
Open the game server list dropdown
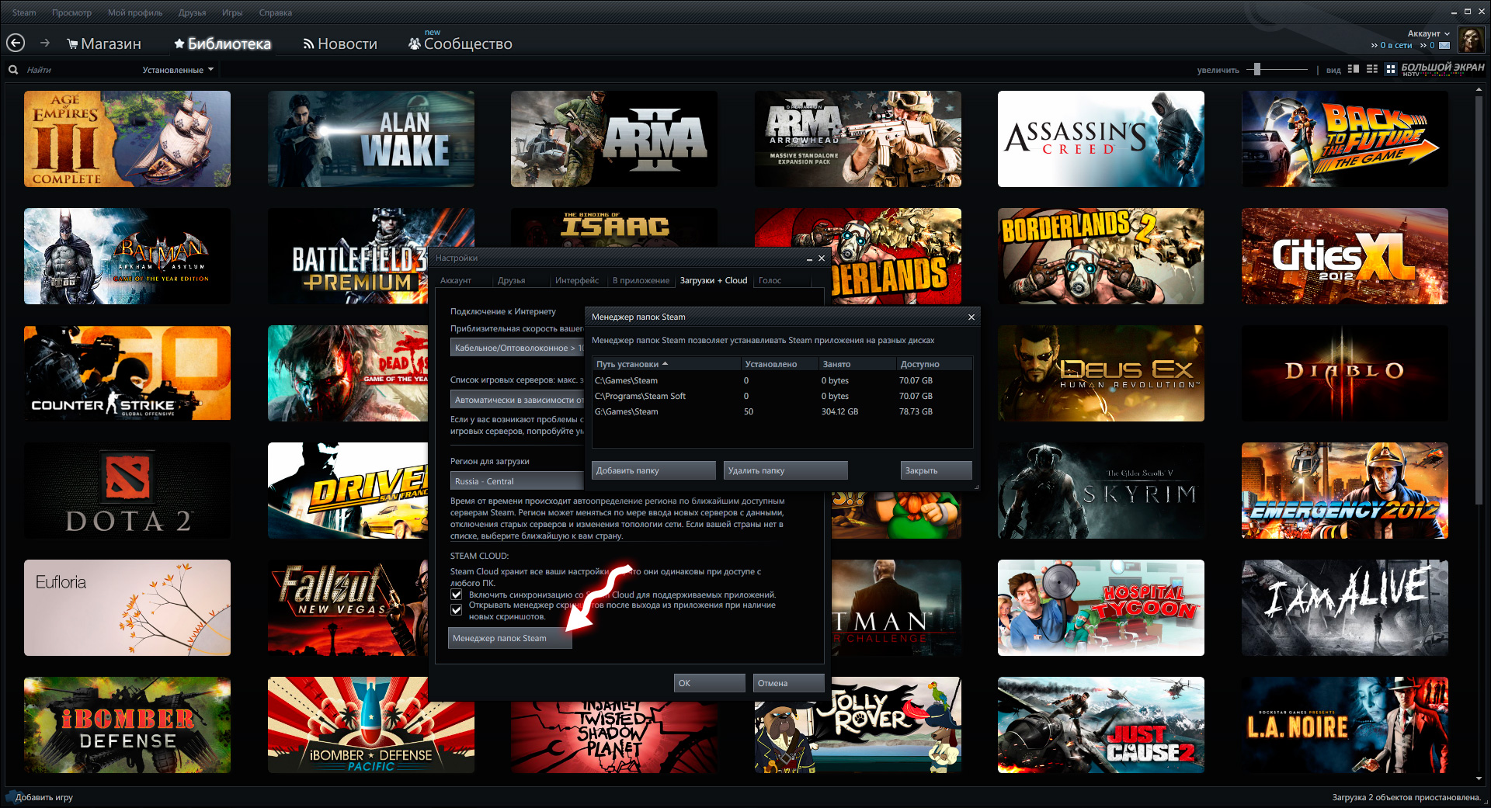point(517,400)
